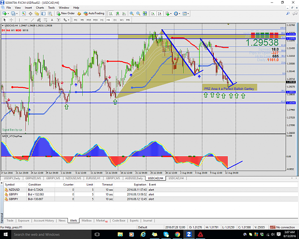The width and height of the screenshot is (299, 239).
Task: Expand the Periods dropdown arrow
Action: coord(179,14)
